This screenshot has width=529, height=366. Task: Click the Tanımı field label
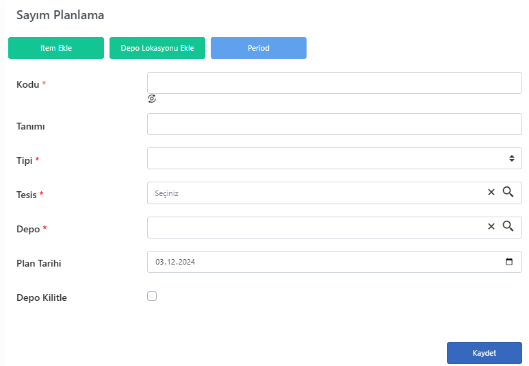click(x=31, y=126)
